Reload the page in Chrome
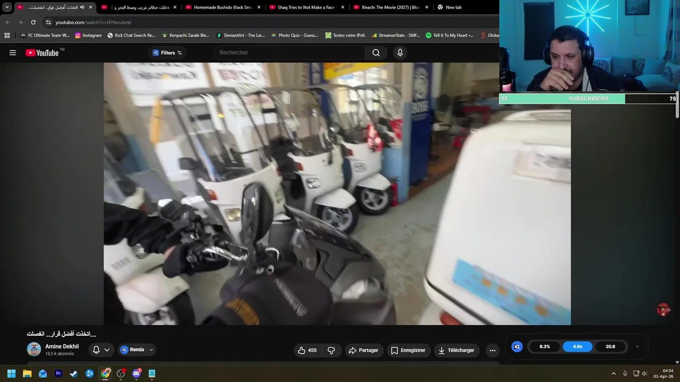Viewport: 680px width, 382px height. 33,22
